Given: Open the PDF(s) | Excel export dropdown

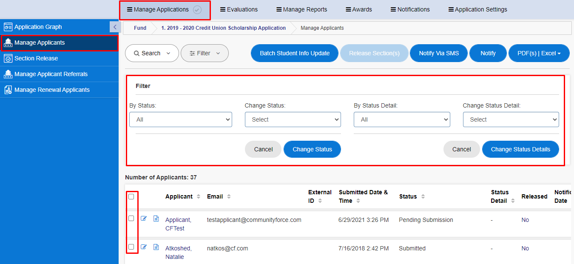Looking at the screenshot, I should click(539, 53).
